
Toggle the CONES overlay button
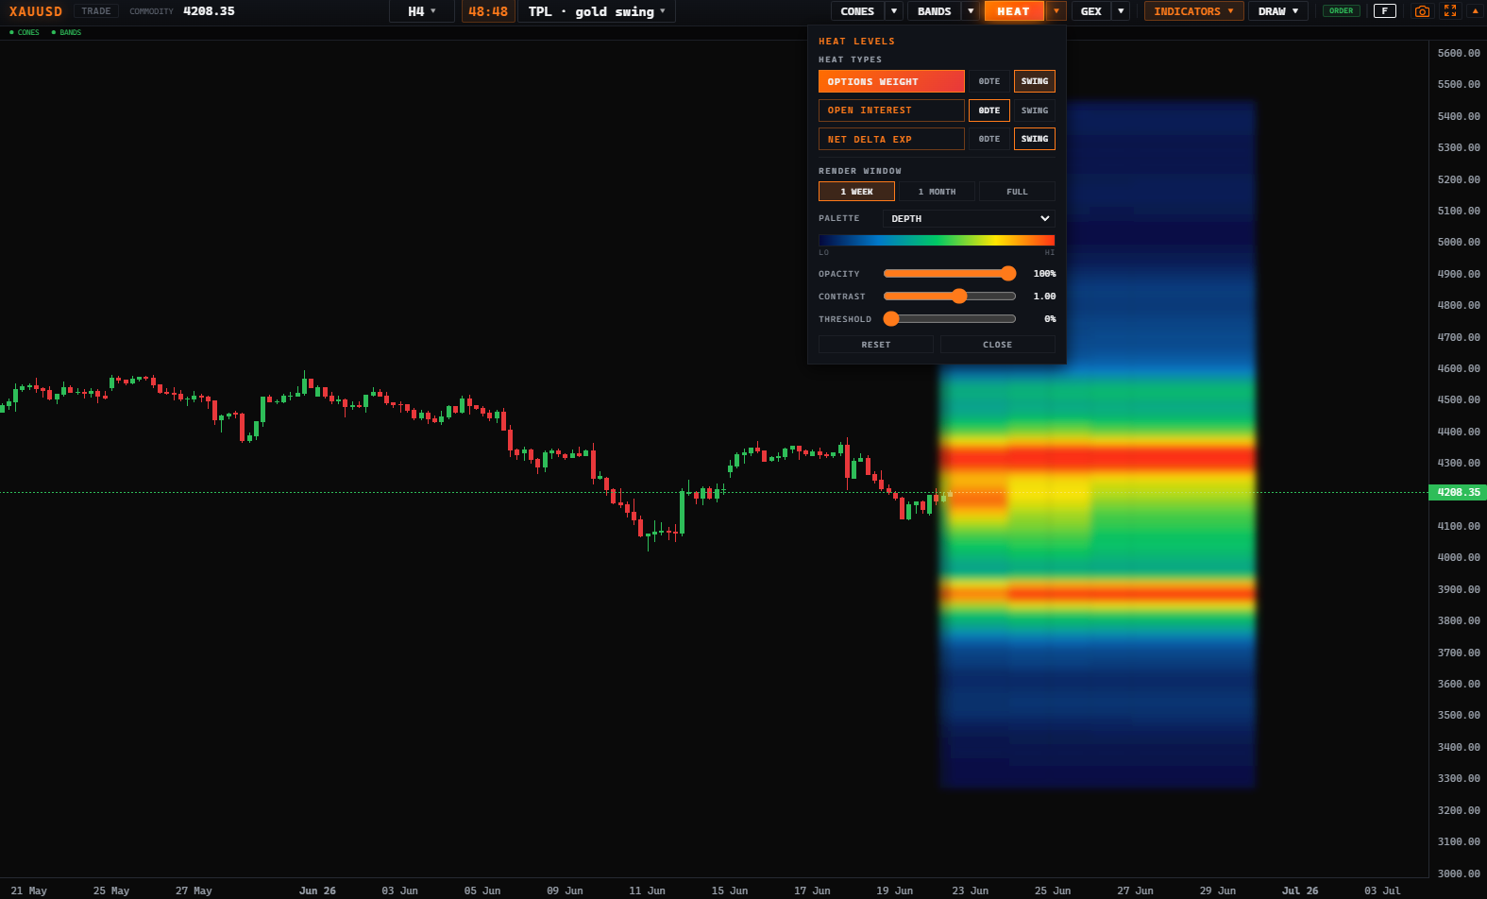[x=857, y=11]
